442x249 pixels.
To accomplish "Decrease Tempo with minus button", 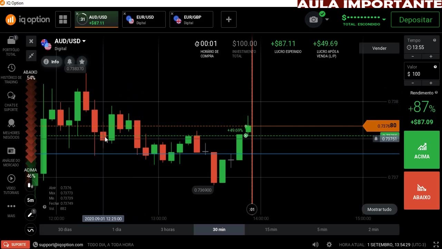I will click(x=413, y=56).
